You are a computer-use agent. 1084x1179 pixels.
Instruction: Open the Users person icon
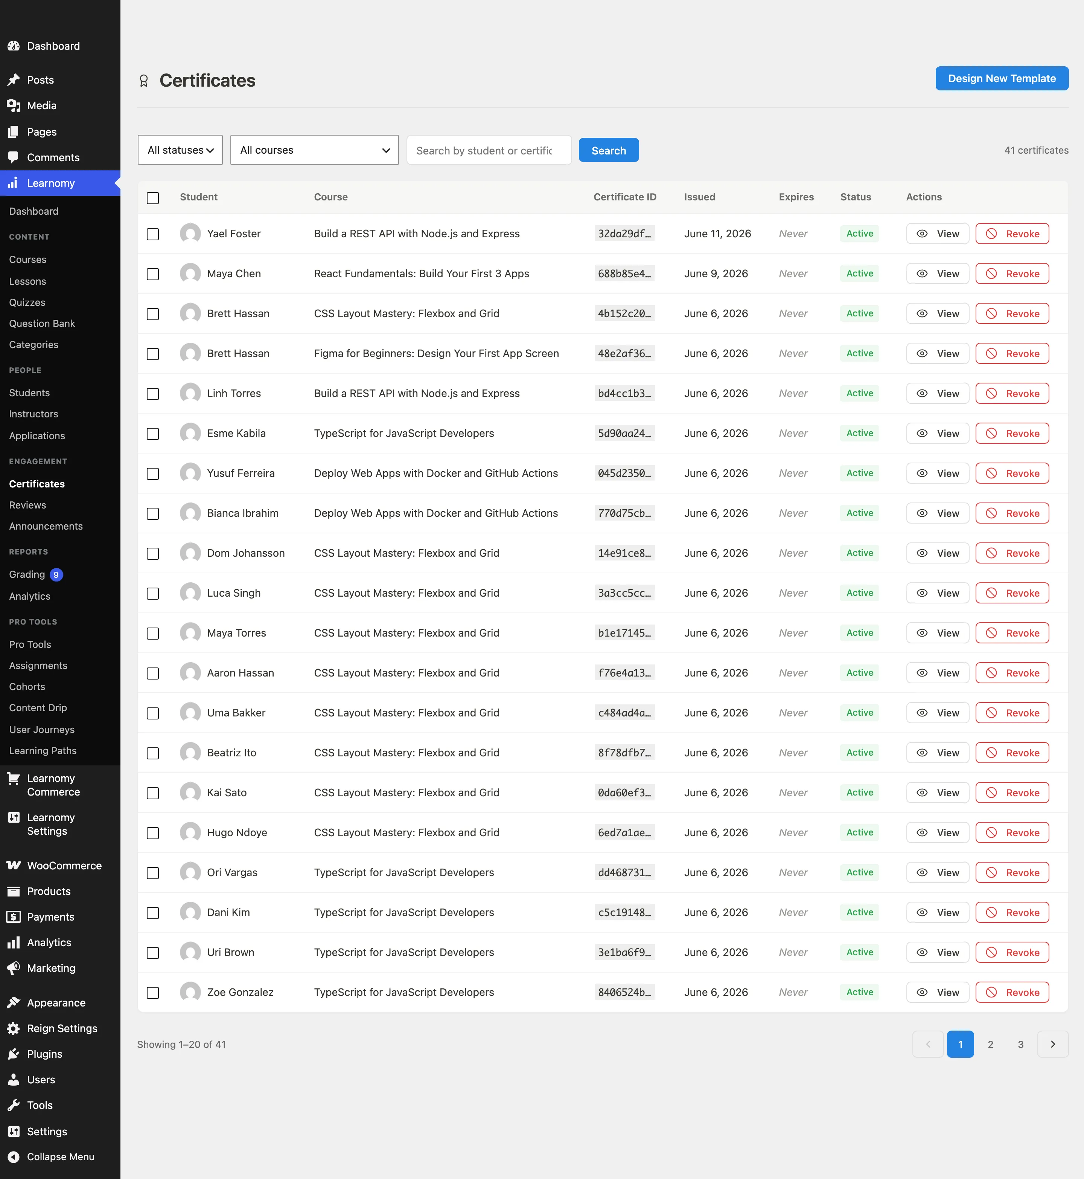click(14, 1080)
